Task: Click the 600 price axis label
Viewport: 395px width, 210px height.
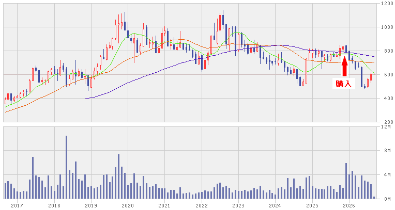Action: click(388, 74)
